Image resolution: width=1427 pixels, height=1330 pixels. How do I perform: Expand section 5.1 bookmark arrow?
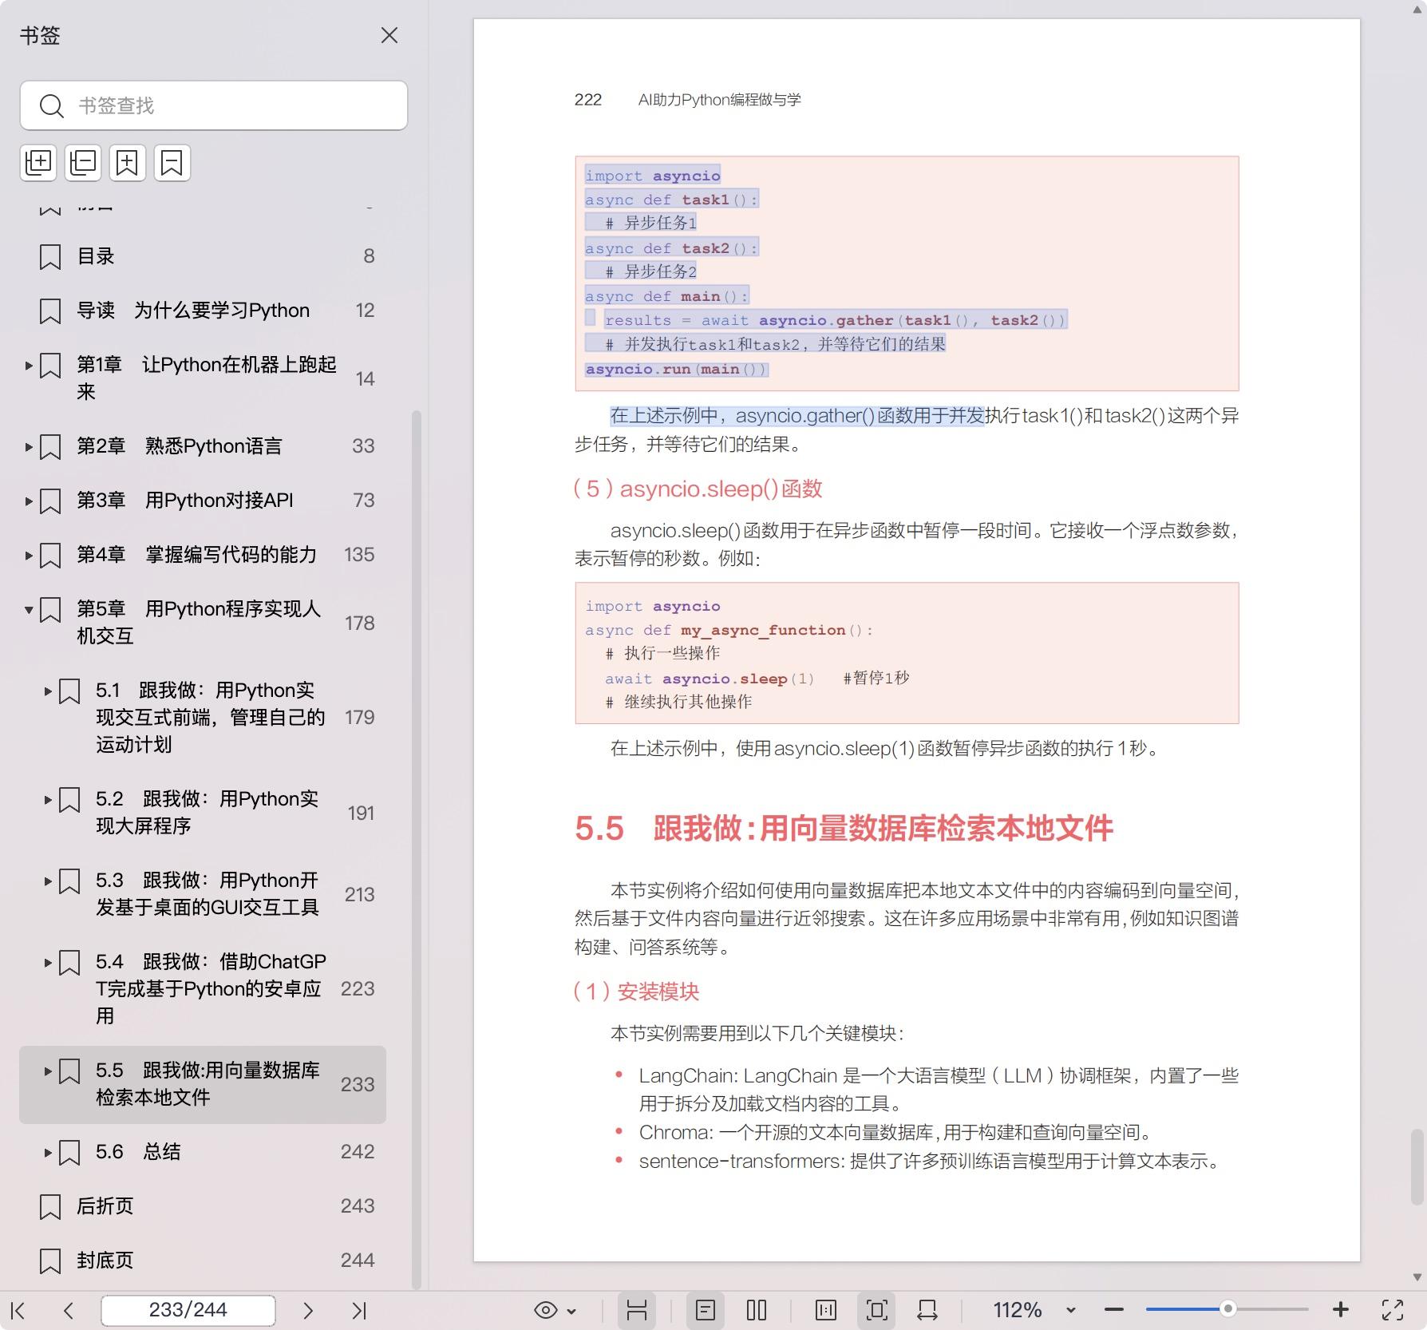48,691
